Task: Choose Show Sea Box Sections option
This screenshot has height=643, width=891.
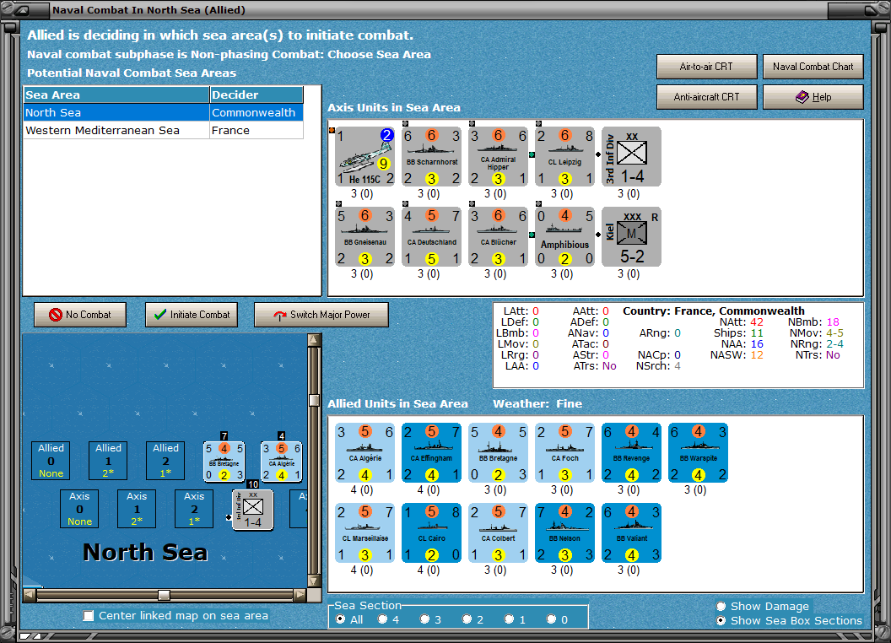Action: pos(721,621)
